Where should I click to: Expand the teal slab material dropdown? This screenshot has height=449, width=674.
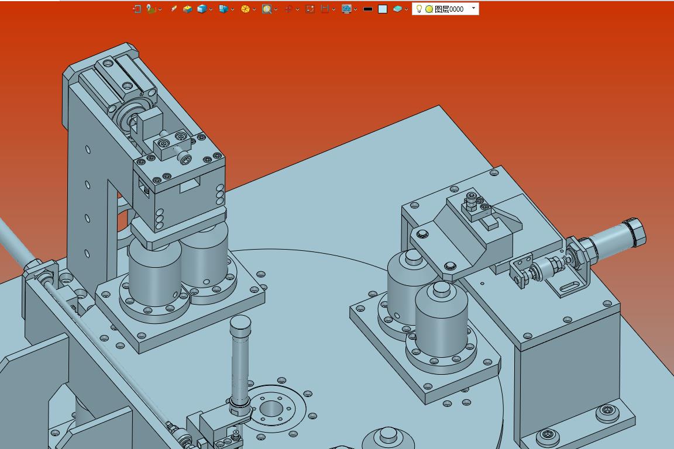[406, 9]
